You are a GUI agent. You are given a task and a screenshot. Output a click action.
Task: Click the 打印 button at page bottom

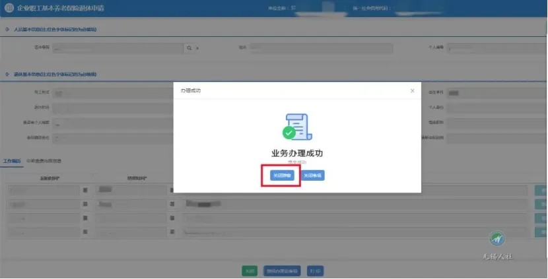pyautogui.click(x=315, y=270)
